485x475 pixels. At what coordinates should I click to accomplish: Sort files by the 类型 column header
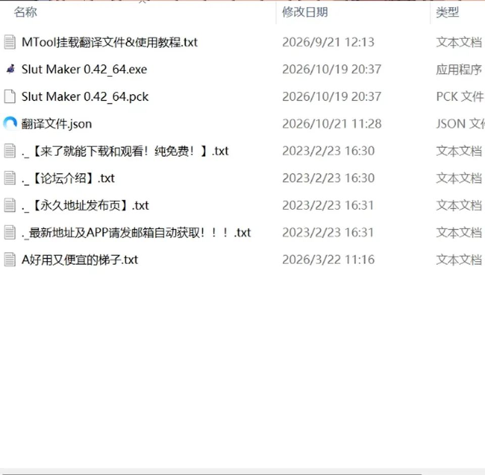pyautogui.click(x=447, y=12)
